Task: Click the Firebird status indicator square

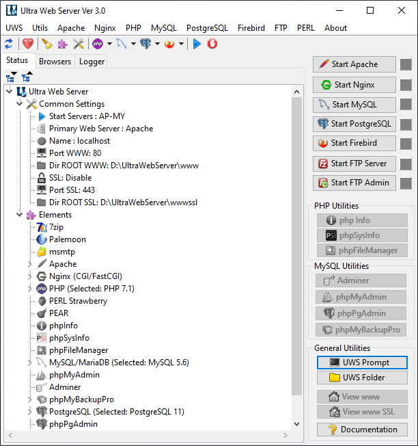Action: (406, 144)
